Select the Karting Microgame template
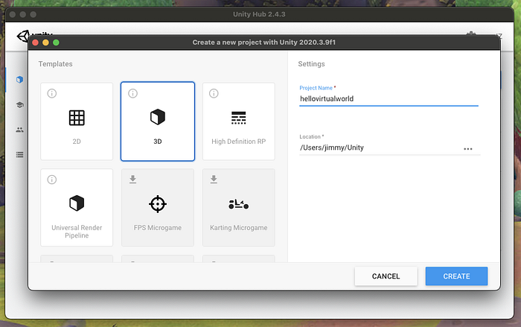The width and height of the screenshot is (521, 327). click(x=239, y=207)
